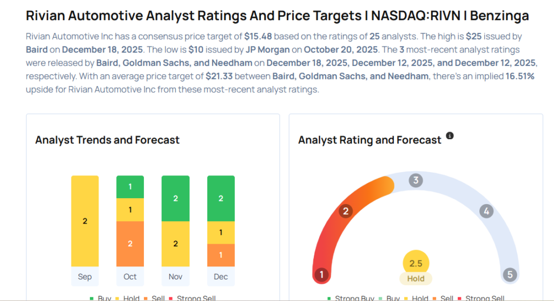Viewport: 554px width, 301px height.
Task: Click the gauge marker numbered 5
Action: click(x=509, y=274)
